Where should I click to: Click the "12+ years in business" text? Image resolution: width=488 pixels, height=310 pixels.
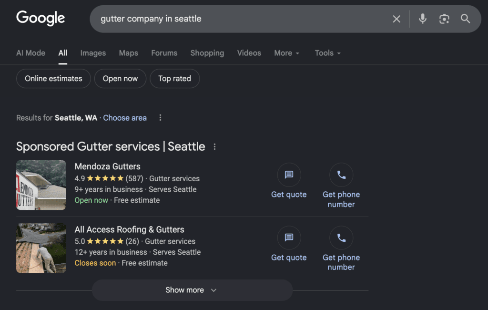(x=111, y=252)
